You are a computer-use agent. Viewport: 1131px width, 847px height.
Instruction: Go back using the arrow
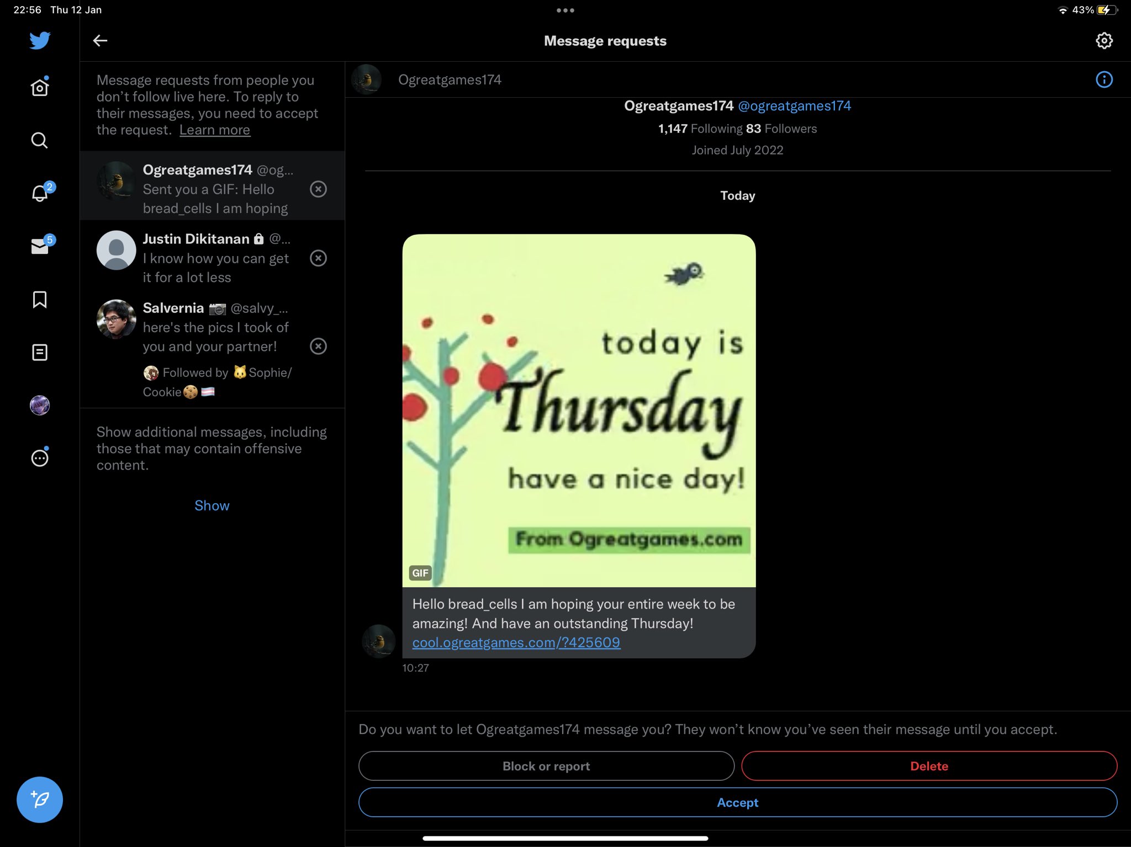pos(100,40)
